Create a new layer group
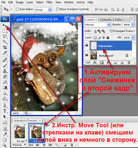The height and width of the screenshot is (148, 138). pyautogui.click(x=115, y=63)
